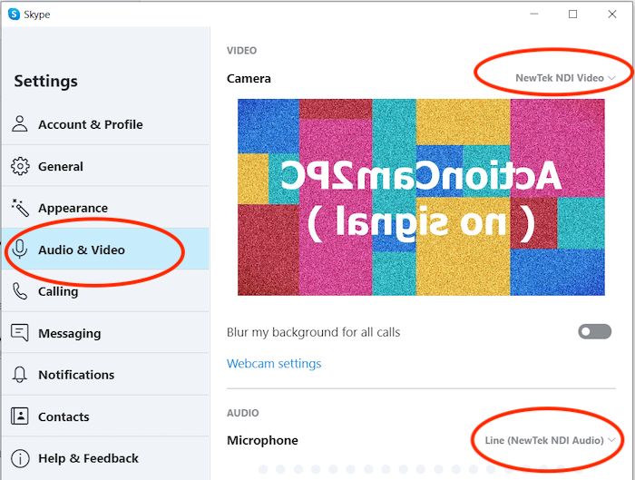Toggle Blur my background for all calls

tap(594, 332)
